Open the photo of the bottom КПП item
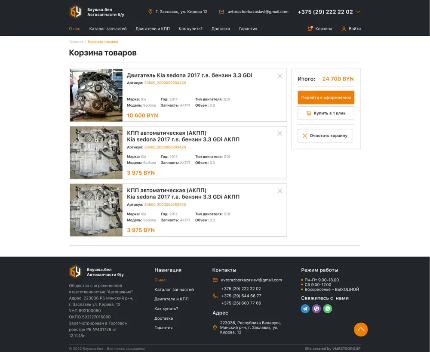The height and width of the screenshot is (352, 430). tap(96, 210)
